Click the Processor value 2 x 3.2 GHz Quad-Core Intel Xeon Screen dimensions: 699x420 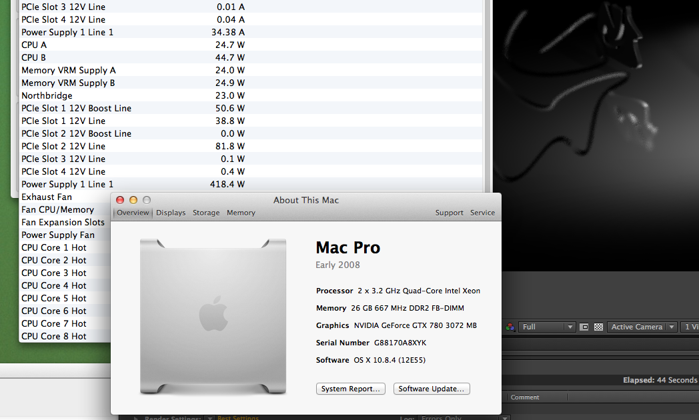(419, 291)
